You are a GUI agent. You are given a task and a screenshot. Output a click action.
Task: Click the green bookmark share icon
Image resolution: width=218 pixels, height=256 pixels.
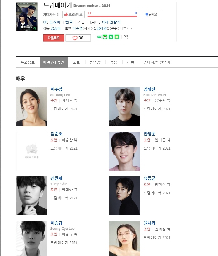(x=111, y=37)
